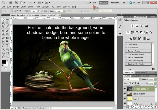Expand Hue/Saturation Presets
The width and height of the screenshot is (158, 110).
click(126, 54)
